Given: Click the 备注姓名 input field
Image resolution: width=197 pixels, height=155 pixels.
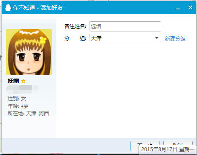Looking at the screenshot, I should tap(125, 26).
